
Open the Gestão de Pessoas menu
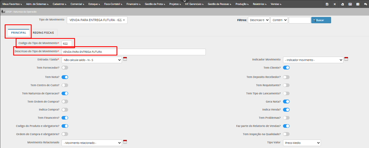pos(220,4)
